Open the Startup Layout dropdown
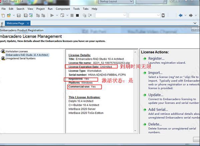The image size is (200, 146). pos(116,2)
